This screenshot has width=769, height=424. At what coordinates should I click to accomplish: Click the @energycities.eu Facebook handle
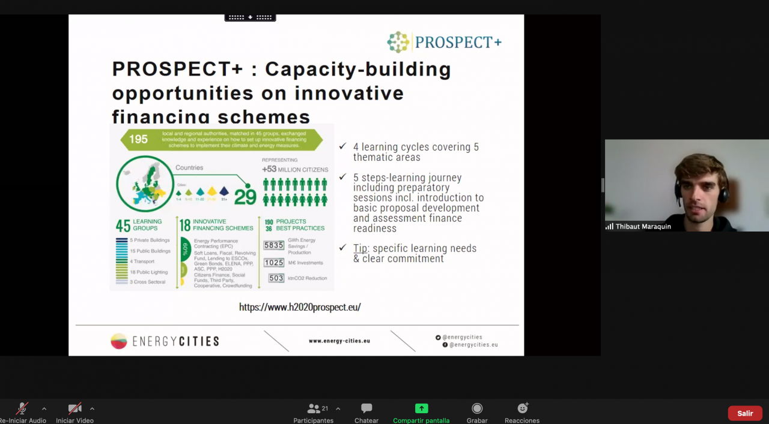click(x=473, y=345)
